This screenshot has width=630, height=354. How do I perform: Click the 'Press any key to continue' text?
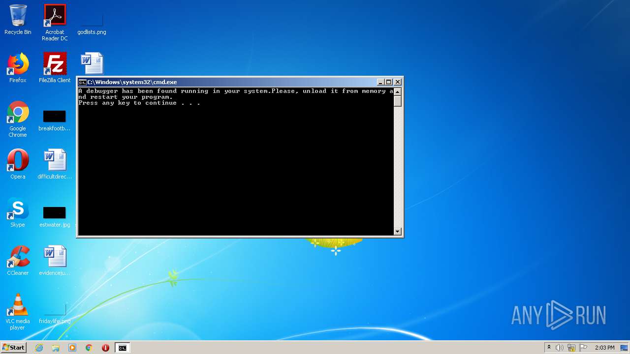[139, 103]
